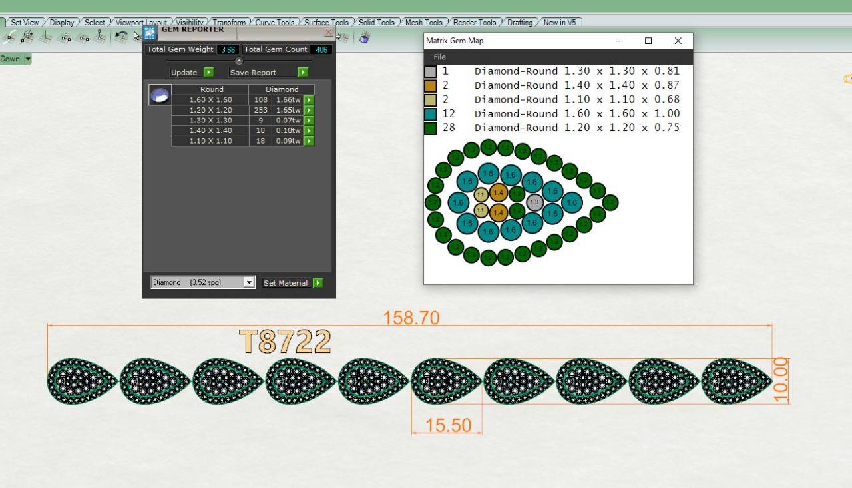Click the khaki swatch for Diamond-Round 1.10
Viewport: 852px width, 488px height.
[x=431, y=100]
